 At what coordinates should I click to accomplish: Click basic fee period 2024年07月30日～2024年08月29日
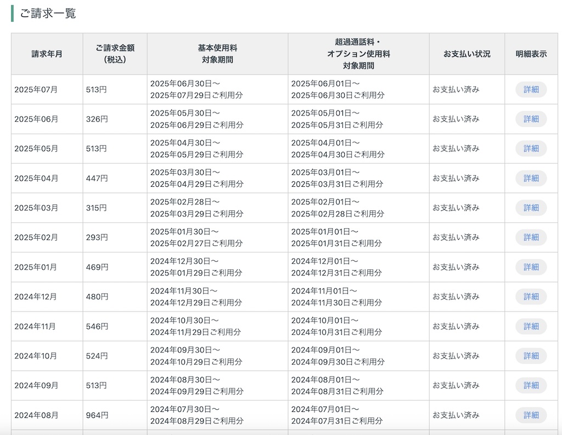click(x=196, y=415)
